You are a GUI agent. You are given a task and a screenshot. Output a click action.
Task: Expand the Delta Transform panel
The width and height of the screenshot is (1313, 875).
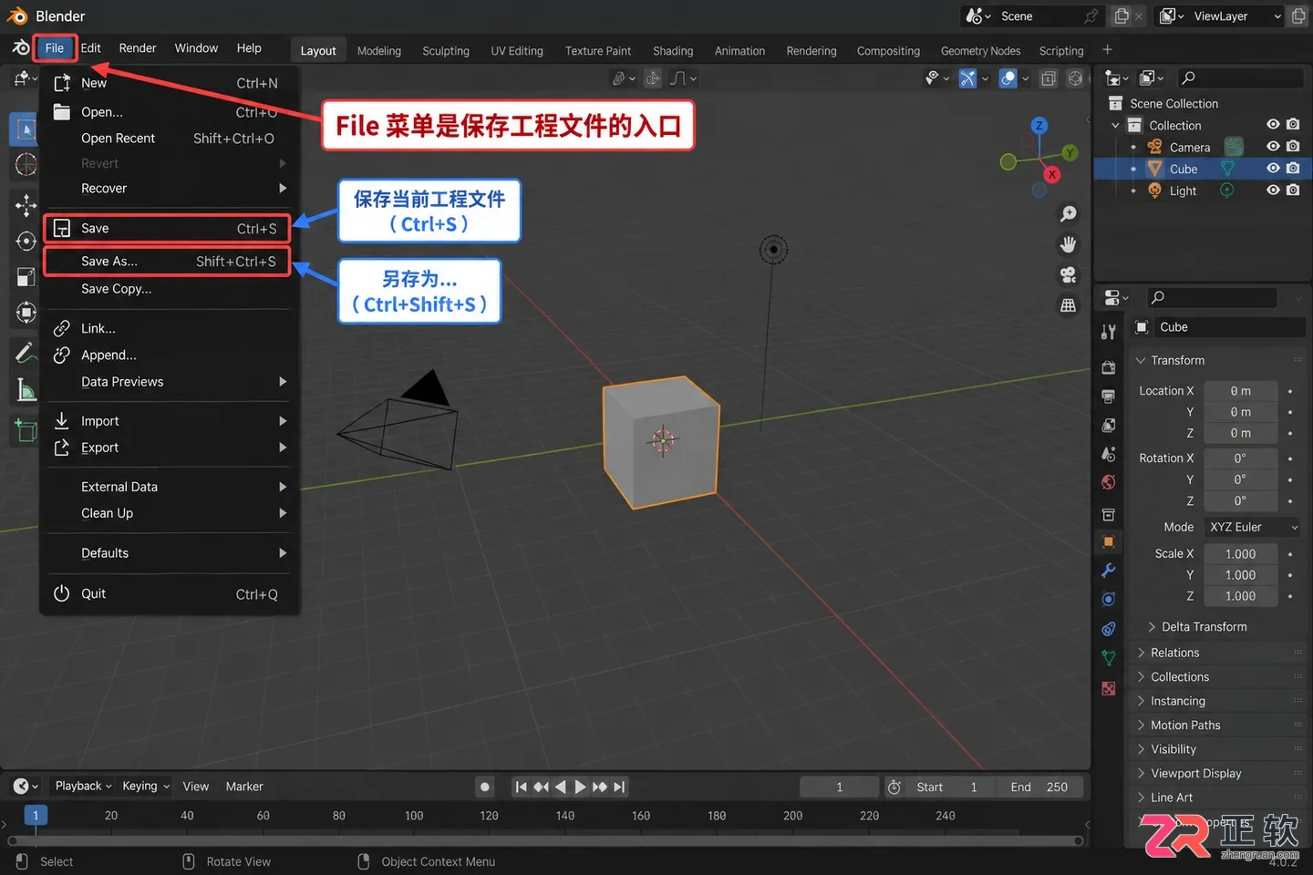click(1204, 627)
